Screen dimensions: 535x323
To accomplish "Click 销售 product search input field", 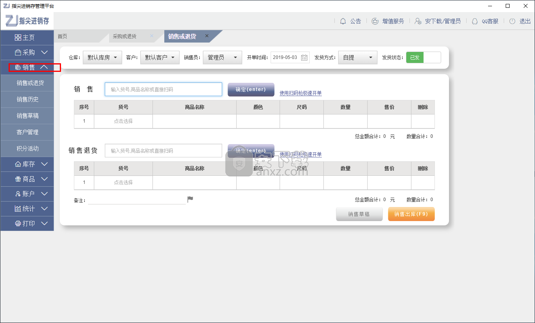I will pos(163,89).
